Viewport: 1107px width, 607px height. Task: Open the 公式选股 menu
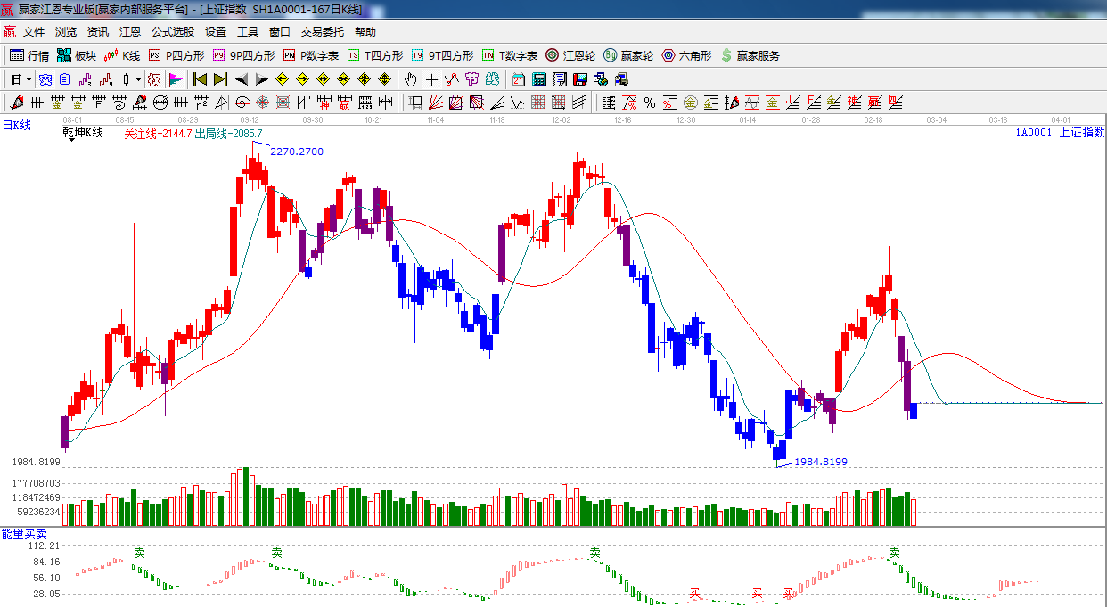172,32
